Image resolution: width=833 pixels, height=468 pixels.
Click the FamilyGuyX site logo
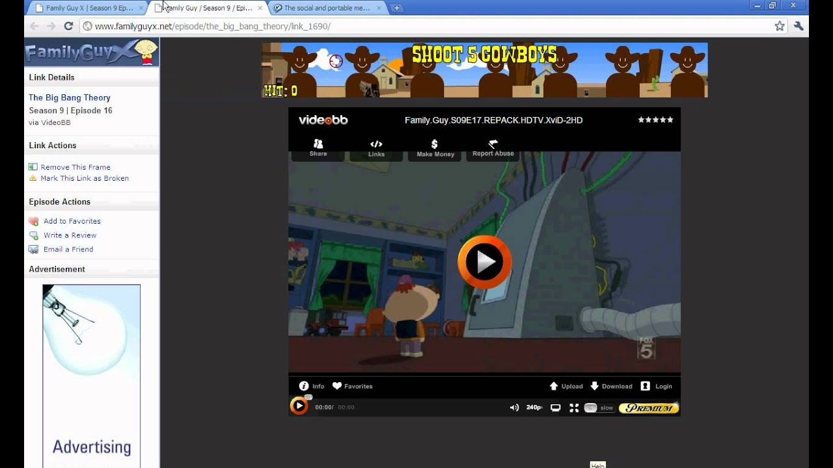pos(92,52)
